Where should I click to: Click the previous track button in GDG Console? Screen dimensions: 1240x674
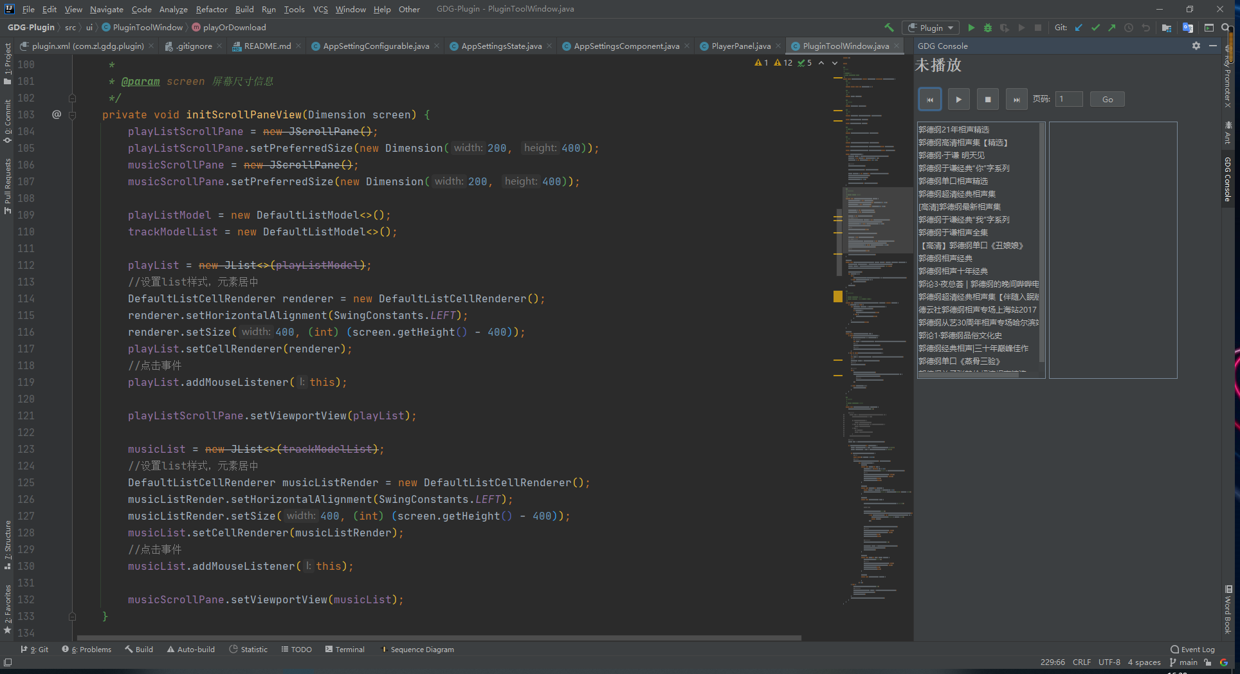[x=930, y=100]
